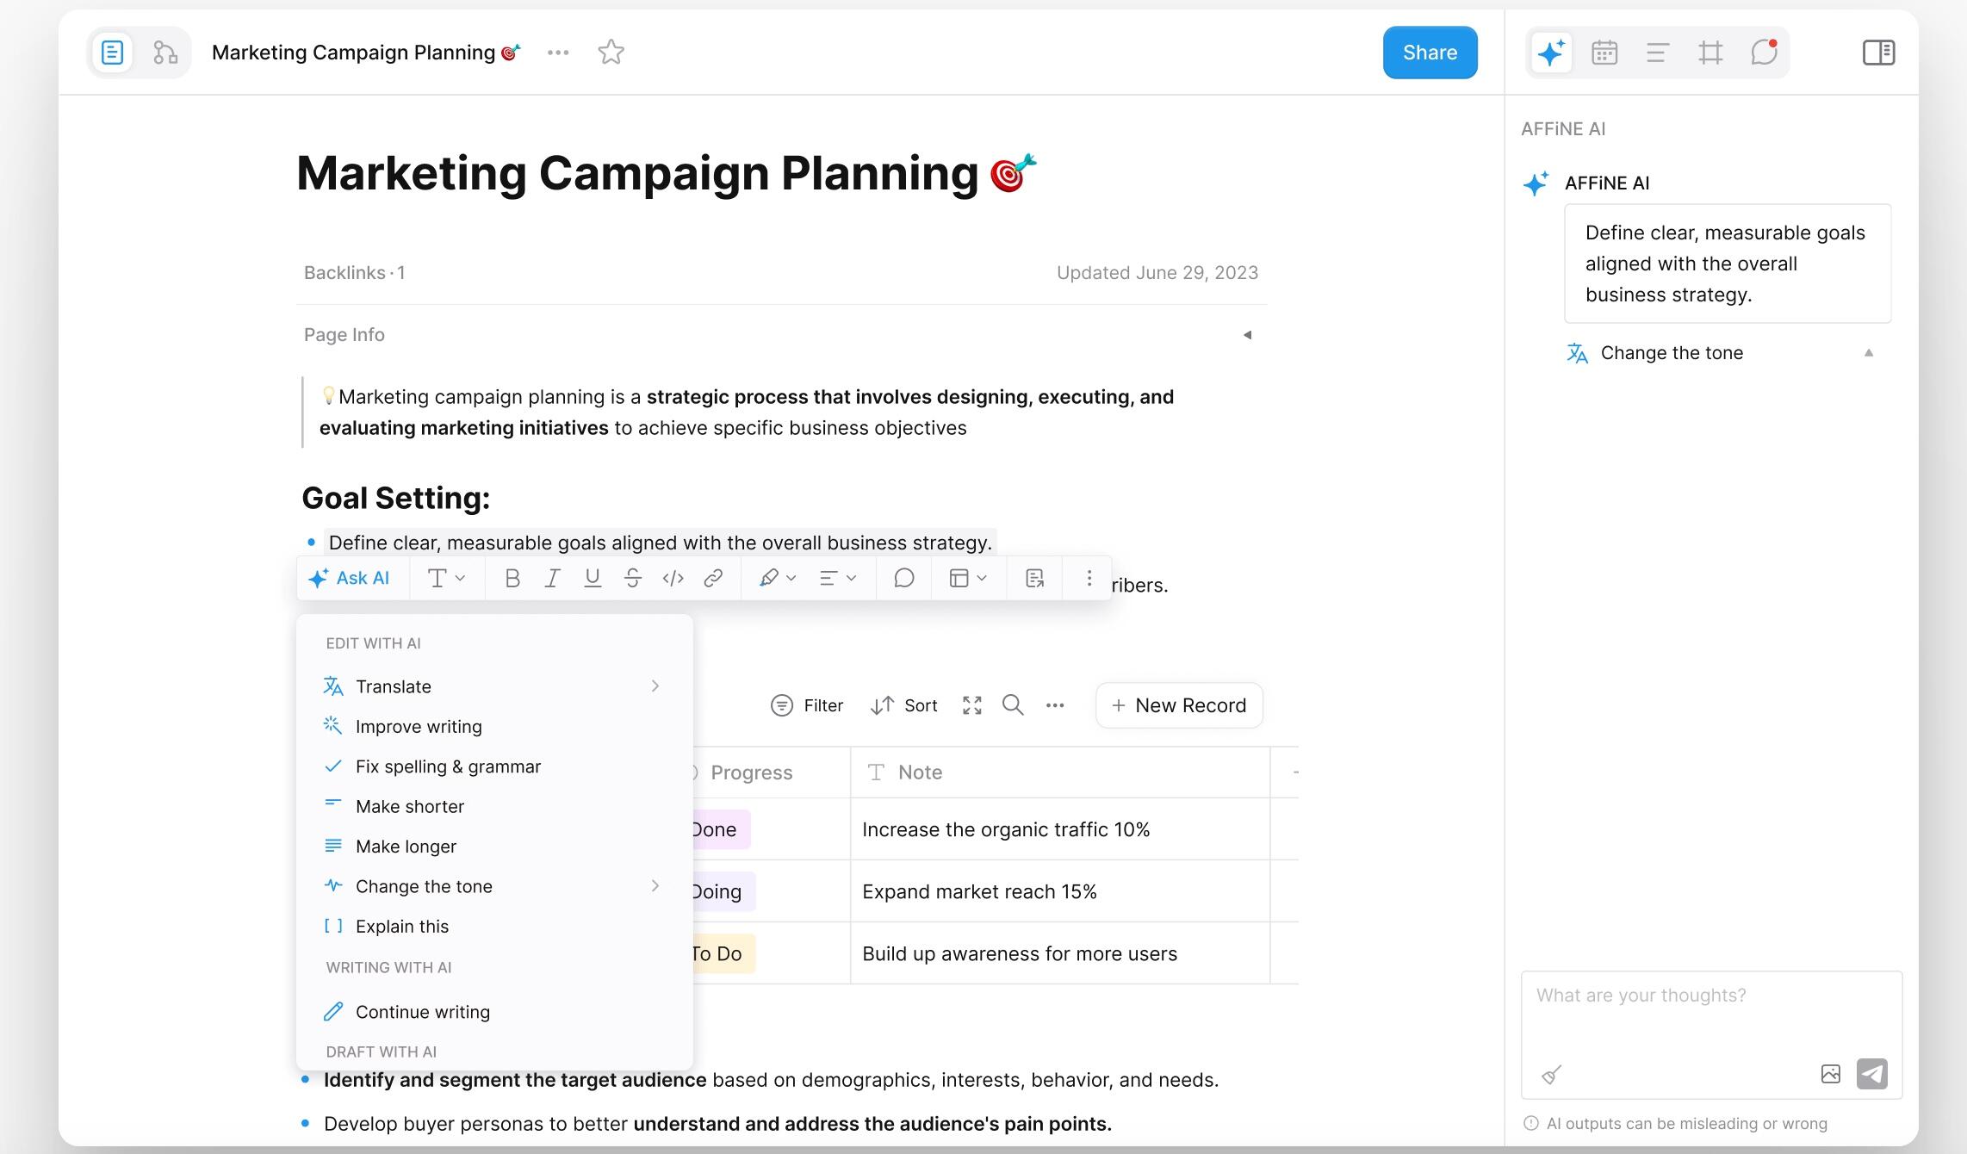Click the database Sort button

point(903,706)
